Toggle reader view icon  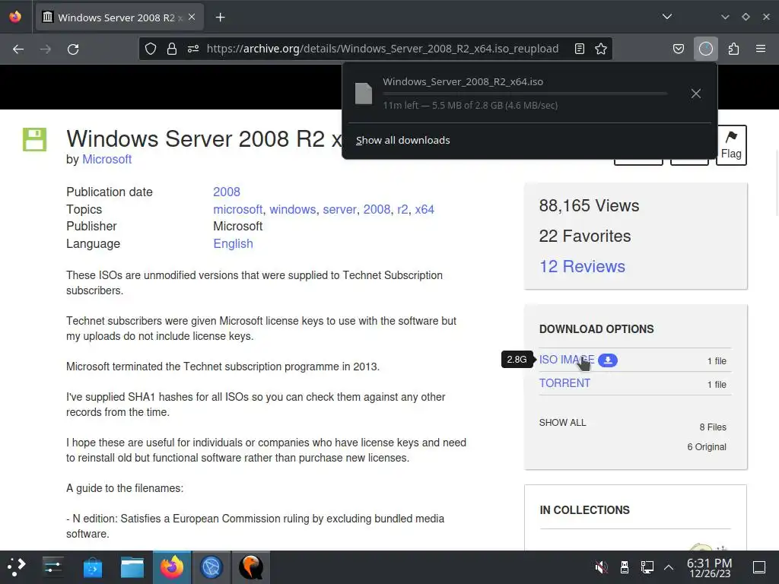(x=579, y=49)
